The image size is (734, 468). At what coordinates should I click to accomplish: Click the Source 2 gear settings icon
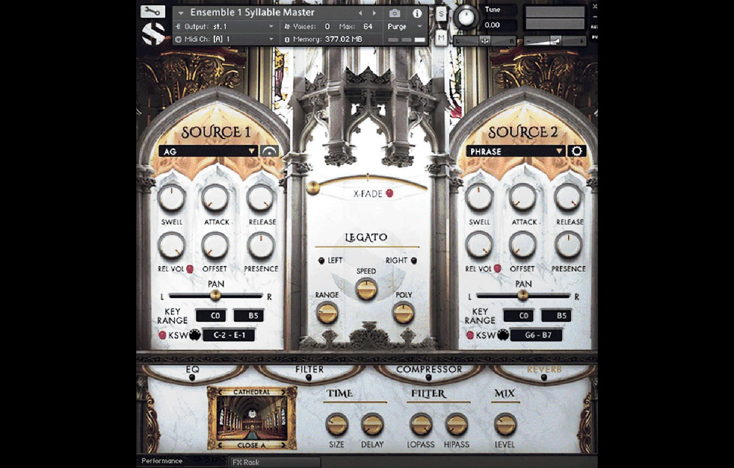[x=577, y=151]
